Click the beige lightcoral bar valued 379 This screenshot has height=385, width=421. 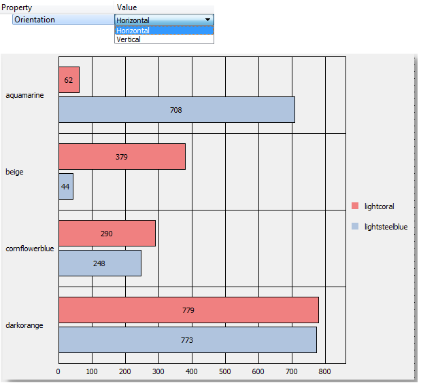pyautogui.click(x=122, y=157)
